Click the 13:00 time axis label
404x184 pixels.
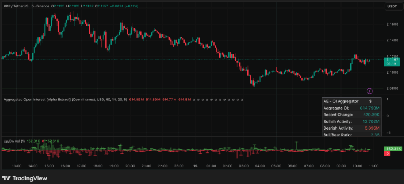[17, 166]
